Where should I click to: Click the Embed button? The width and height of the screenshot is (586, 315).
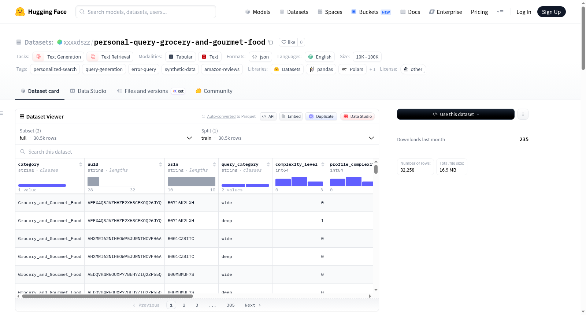click(x=291, y=116)
